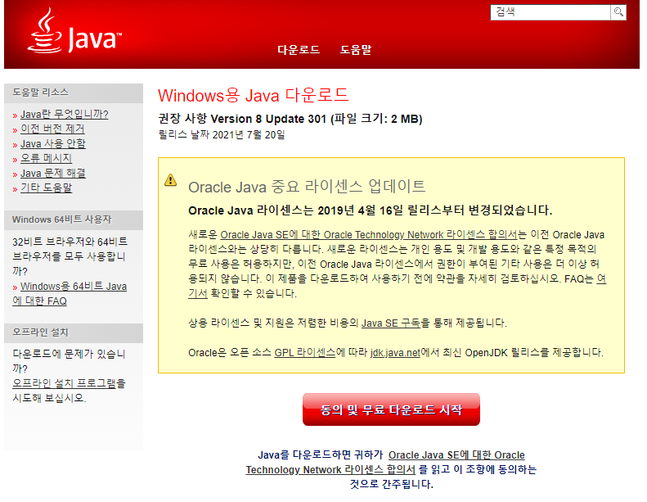Image resolution: width=647 pixels, height=502 pixels.
Task: Focus the 검색 search input field
Action: pyautogui.click(x=550, y=12)
